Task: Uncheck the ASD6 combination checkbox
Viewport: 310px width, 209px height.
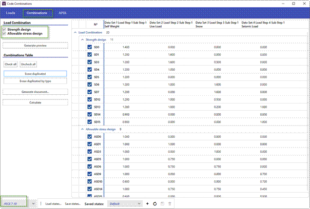Action: 89,166
